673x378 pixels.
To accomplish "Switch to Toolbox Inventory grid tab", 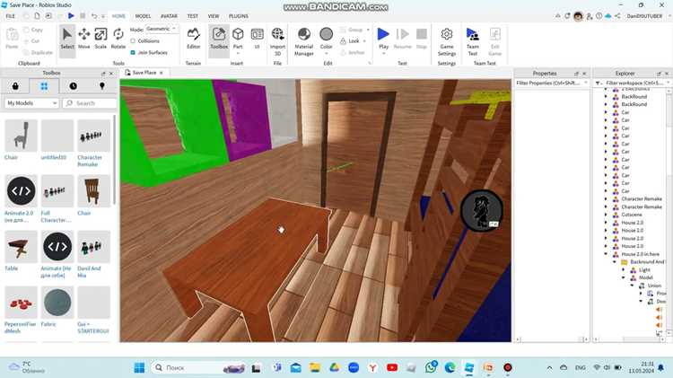I will (x=44, y=86).
